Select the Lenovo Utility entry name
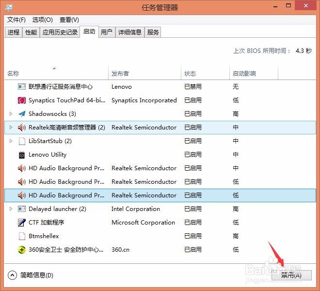This screenshot has height=291, width=320. coord(48,155)
